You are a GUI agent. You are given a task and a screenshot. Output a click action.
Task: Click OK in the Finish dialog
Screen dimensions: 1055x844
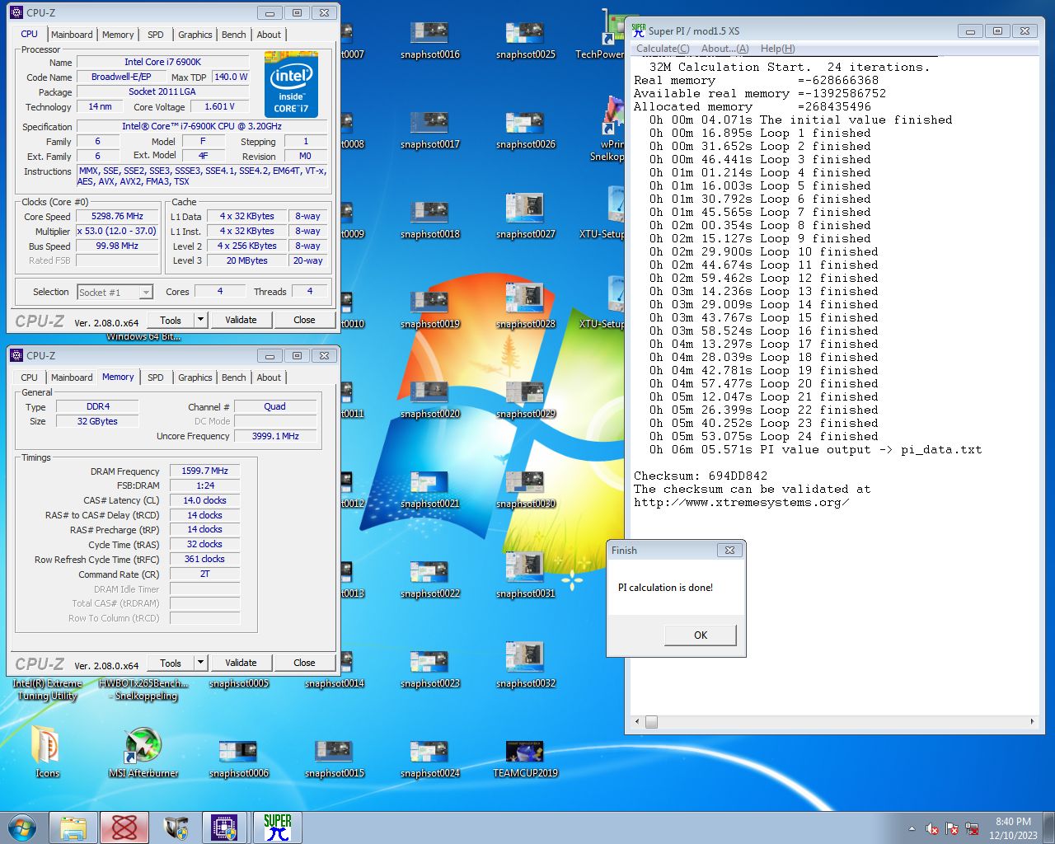coord(701,635)
